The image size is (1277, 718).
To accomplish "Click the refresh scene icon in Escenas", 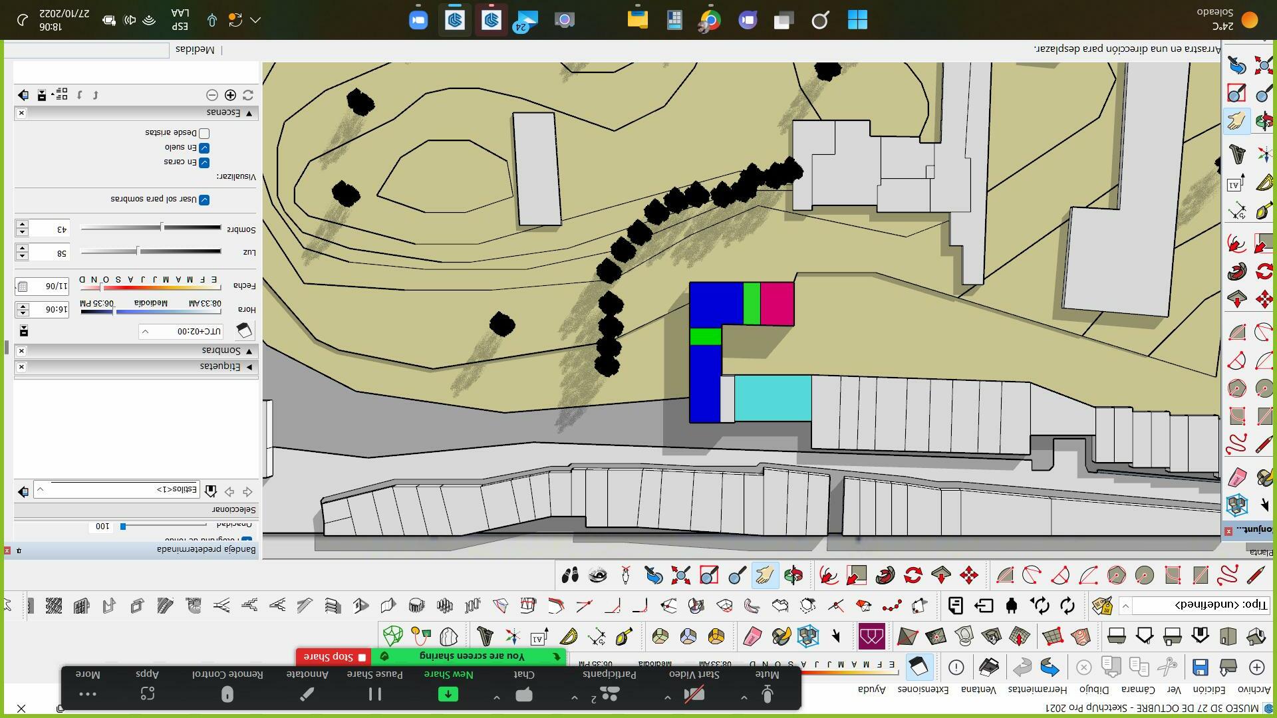I will point(248,95).
